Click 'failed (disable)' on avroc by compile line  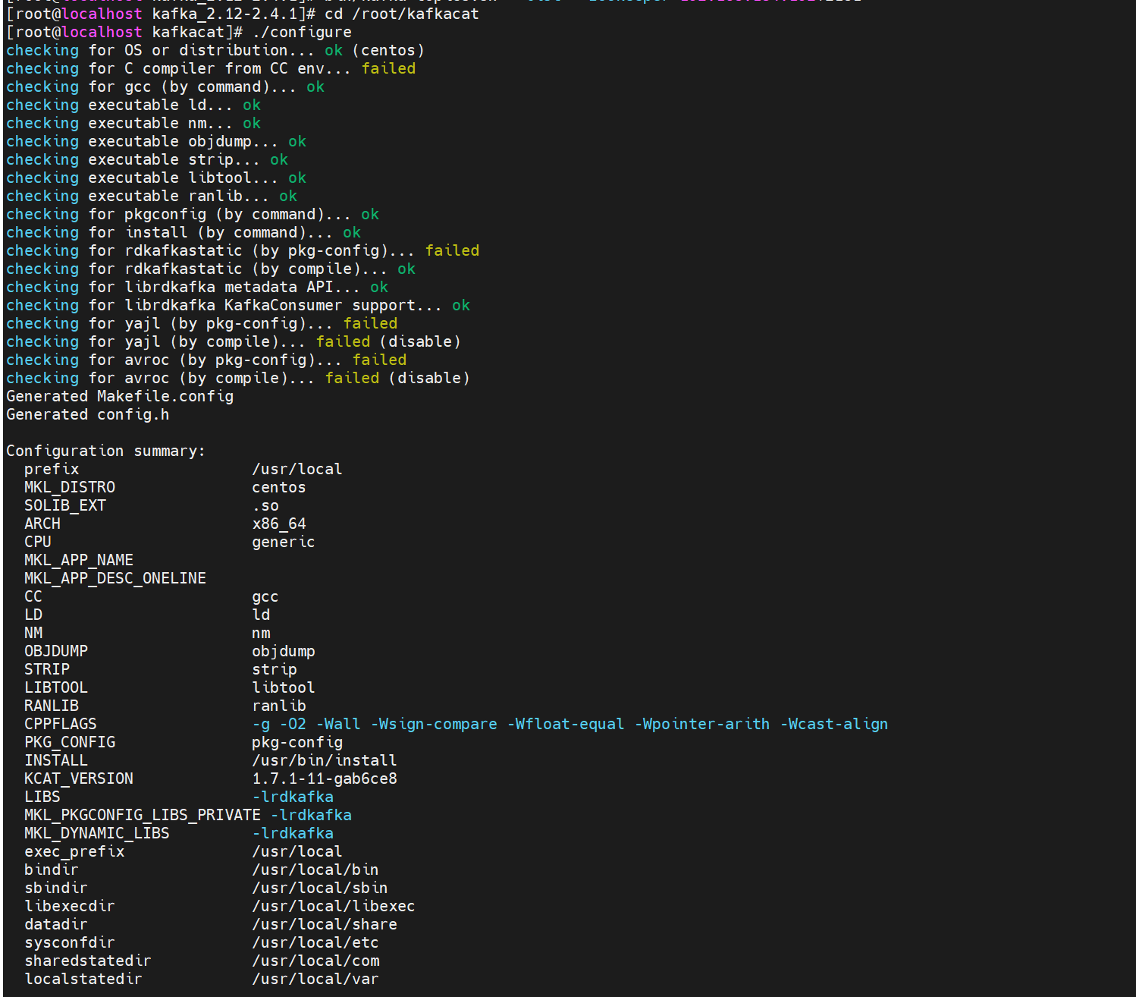[x=397, y=378]
